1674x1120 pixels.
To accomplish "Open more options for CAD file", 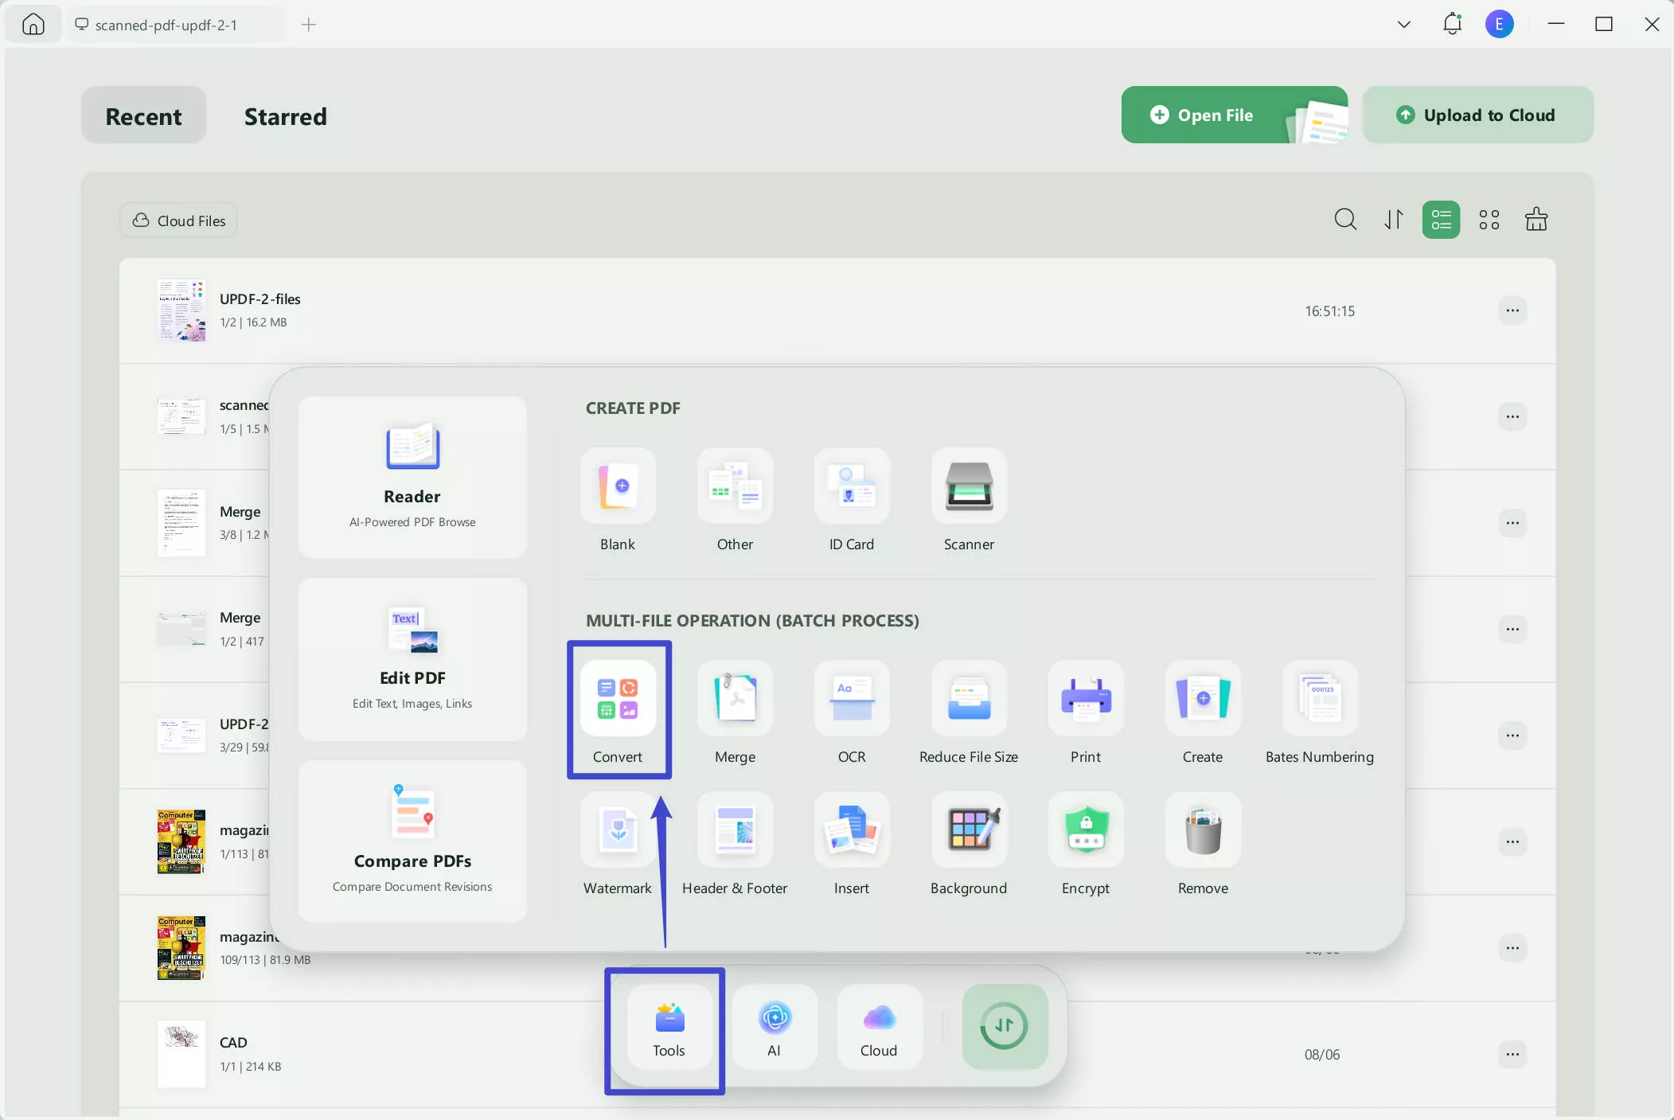I will 1512,1054.
